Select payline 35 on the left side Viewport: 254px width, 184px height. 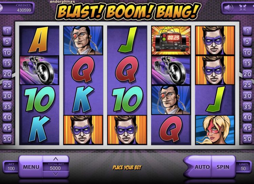pos(7,106)
